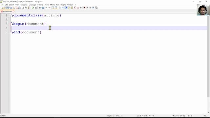This screenshot has height=118, width=210.
Task: Toggle INS insert mode in status bar
Action: pyautogui.click(x=205, y=116)
